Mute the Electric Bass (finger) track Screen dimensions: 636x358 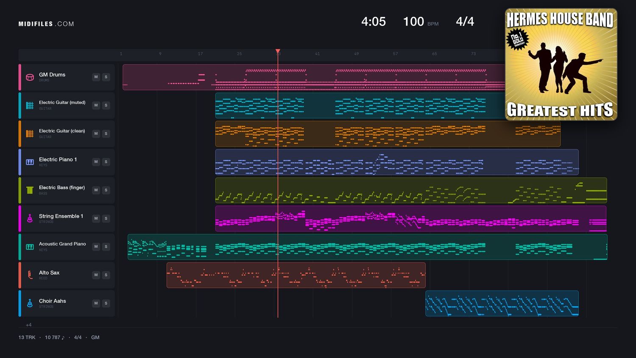pos(96,190)
